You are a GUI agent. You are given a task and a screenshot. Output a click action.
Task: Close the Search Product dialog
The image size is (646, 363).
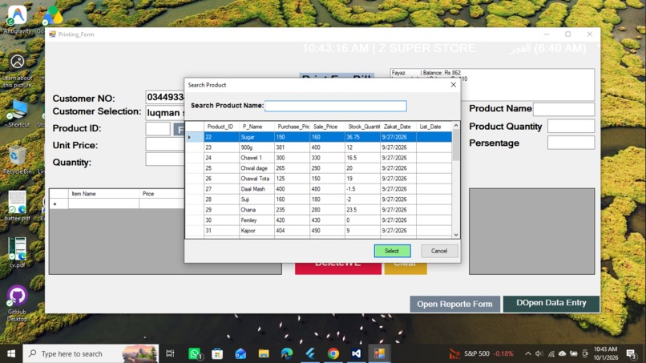tap(453, 84)
